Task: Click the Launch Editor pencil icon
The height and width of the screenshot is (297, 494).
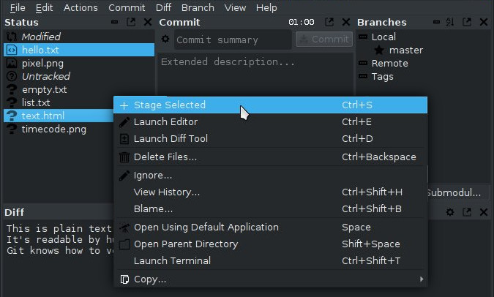Action: (124, 122)
